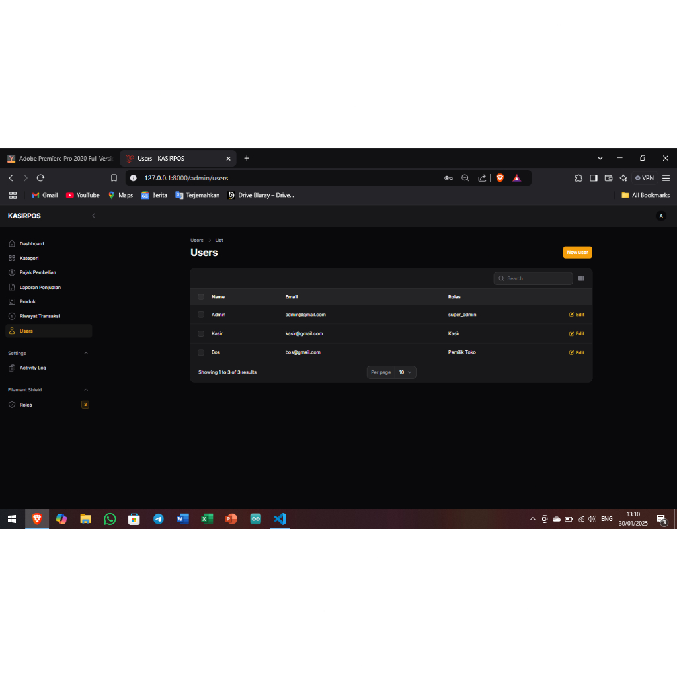Collapse the Settings sidebar group

pos(86,353)
